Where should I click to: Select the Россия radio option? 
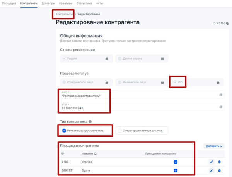point(65,59)
